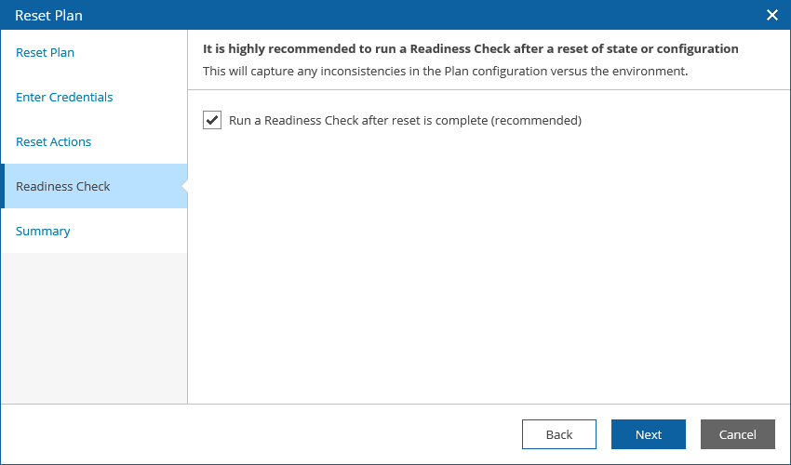Switch to the Reset Actions step
Viewport: 791px width, 465px height.
tap(53, 142)
